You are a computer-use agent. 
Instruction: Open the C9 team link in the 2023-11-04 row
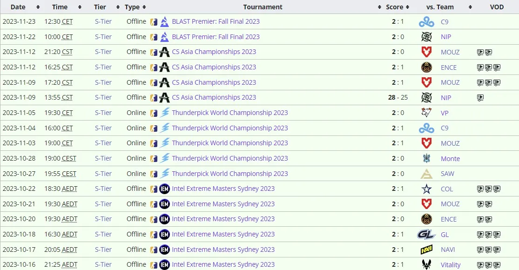click(445, 128)
